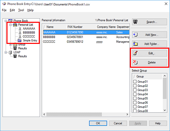Check the Group01 checkbox
Screen dimensions: 170x131
point(135,82)
